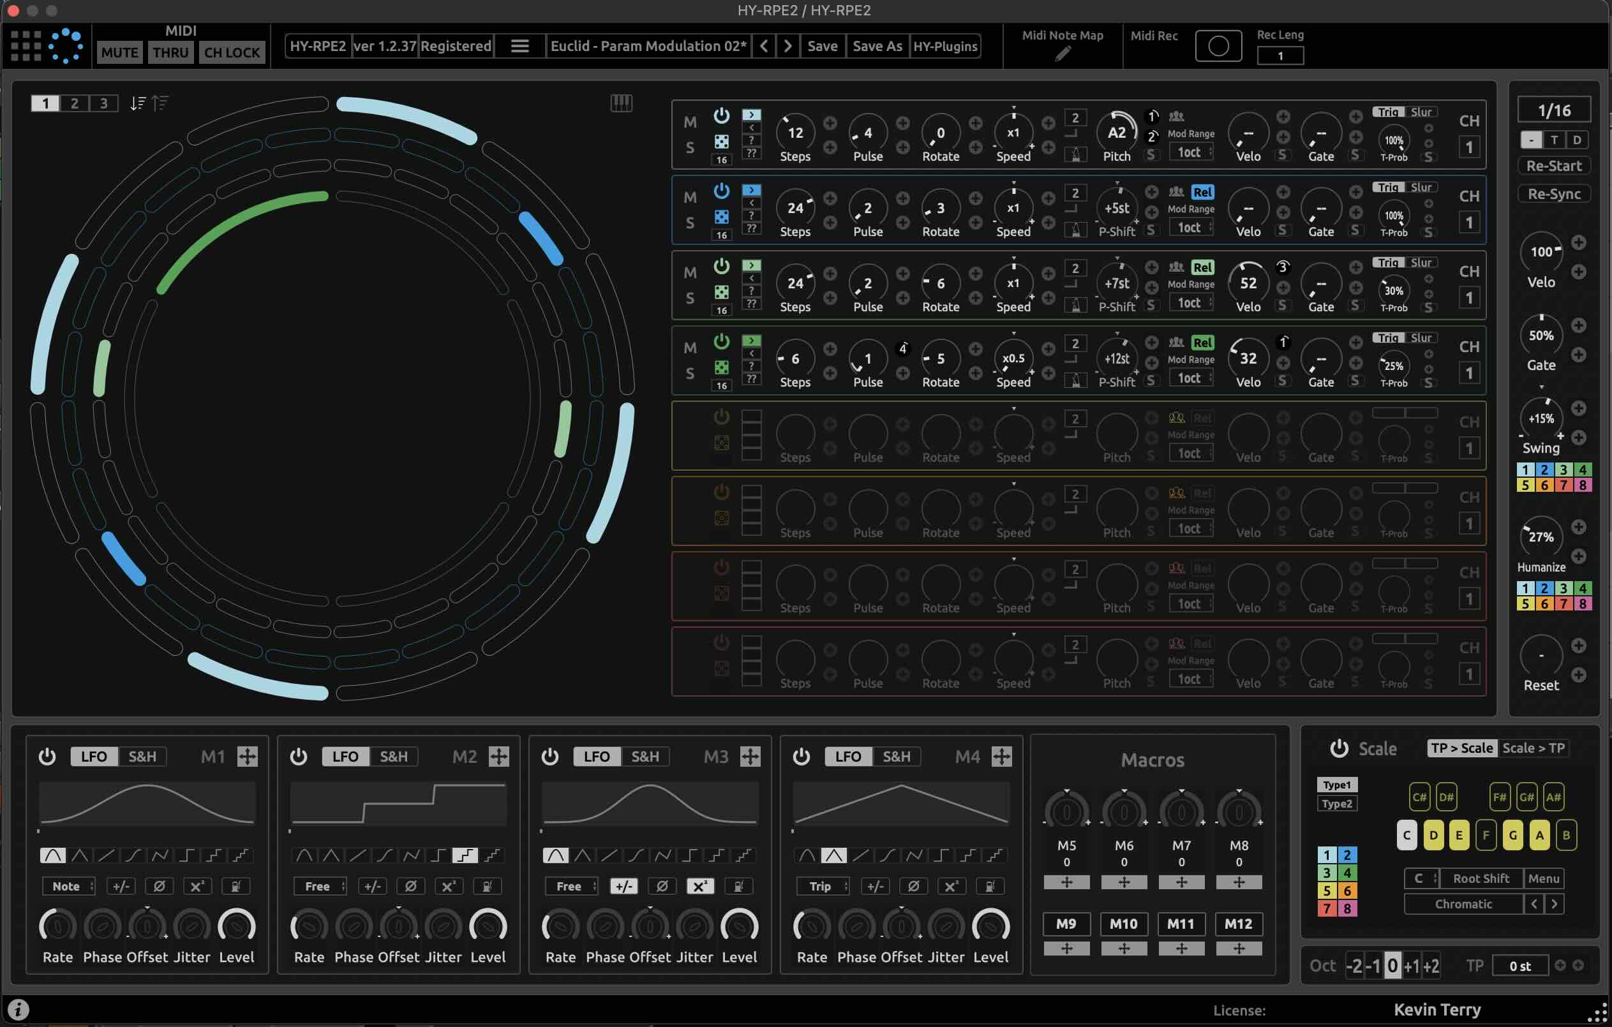
Task: Enable the inactive track 5 power button
Action: [x=721, y=417]
